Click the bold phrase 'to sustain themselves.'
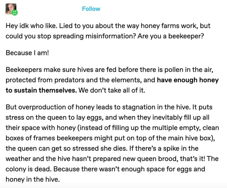This screenshot has height=188, width=227. [41, 90]
